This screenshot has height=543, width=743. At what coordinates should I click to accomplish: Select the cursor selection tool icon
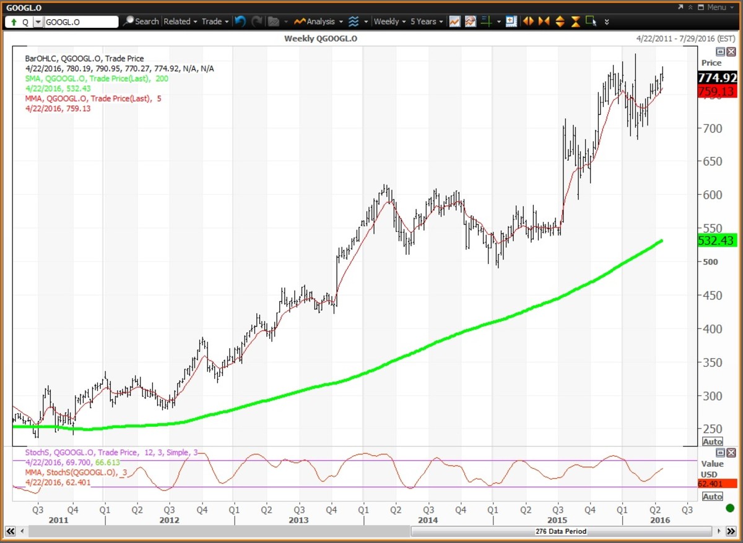(x=591, y=21)
